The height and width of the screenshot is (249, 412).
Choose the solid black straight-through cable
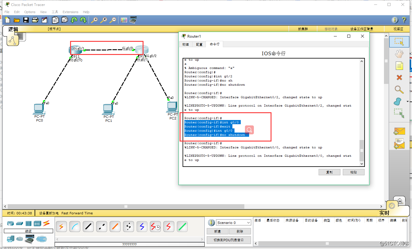[x=88, y=227]
